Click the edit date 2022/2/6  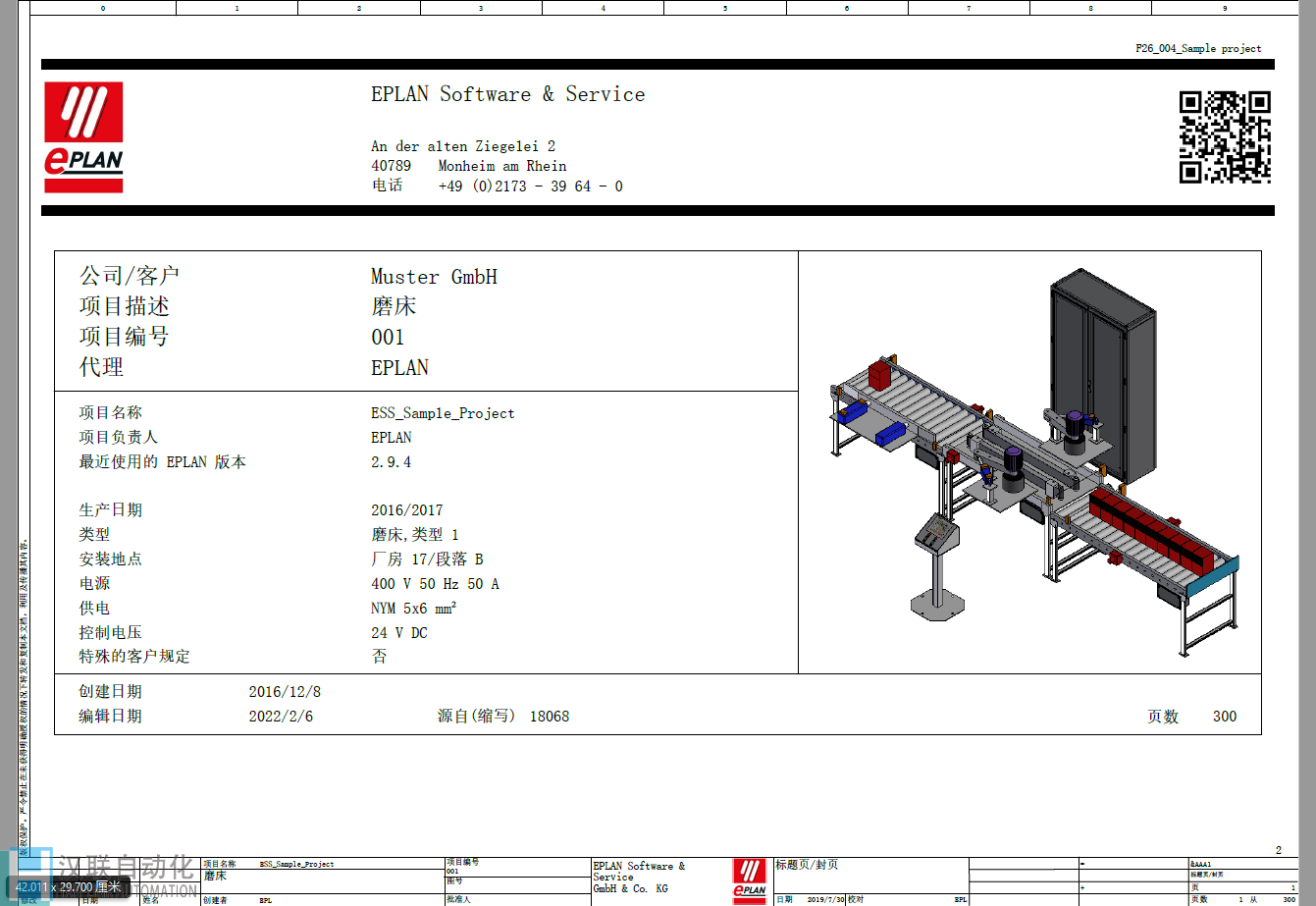point(281,717)
